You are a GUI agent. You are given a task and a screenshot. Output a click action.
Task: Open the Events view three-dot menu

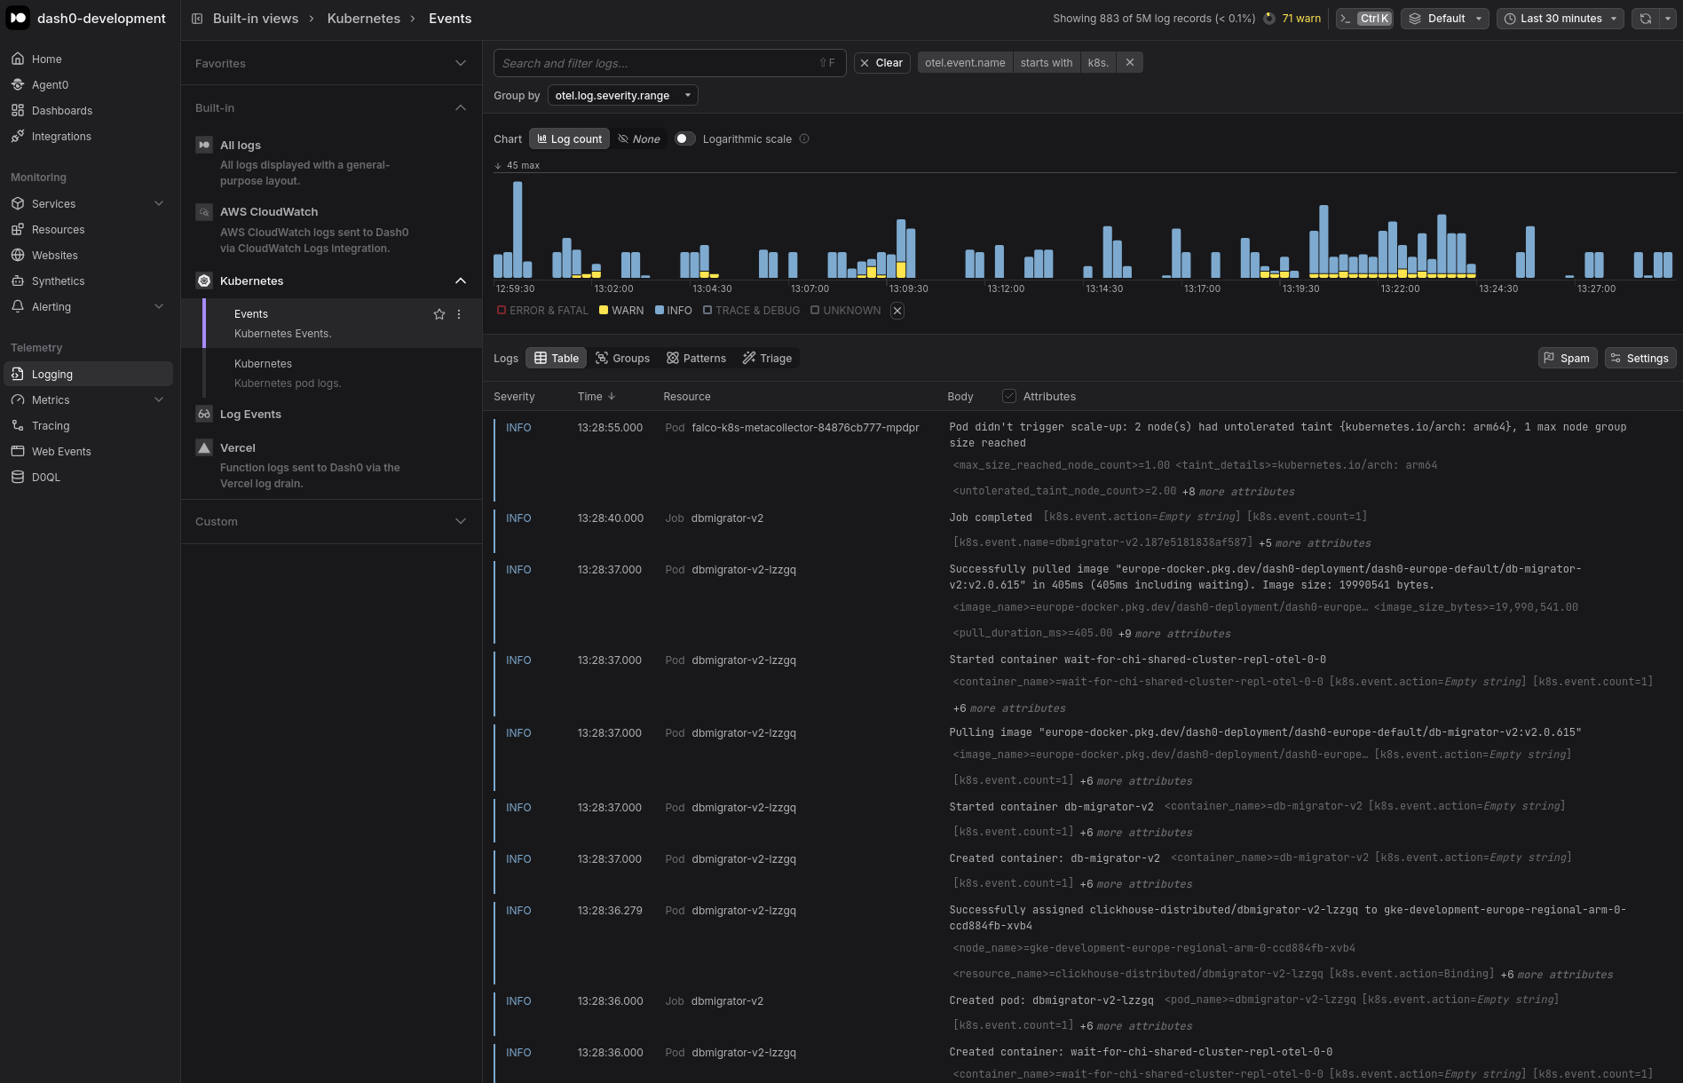(459, 314)
